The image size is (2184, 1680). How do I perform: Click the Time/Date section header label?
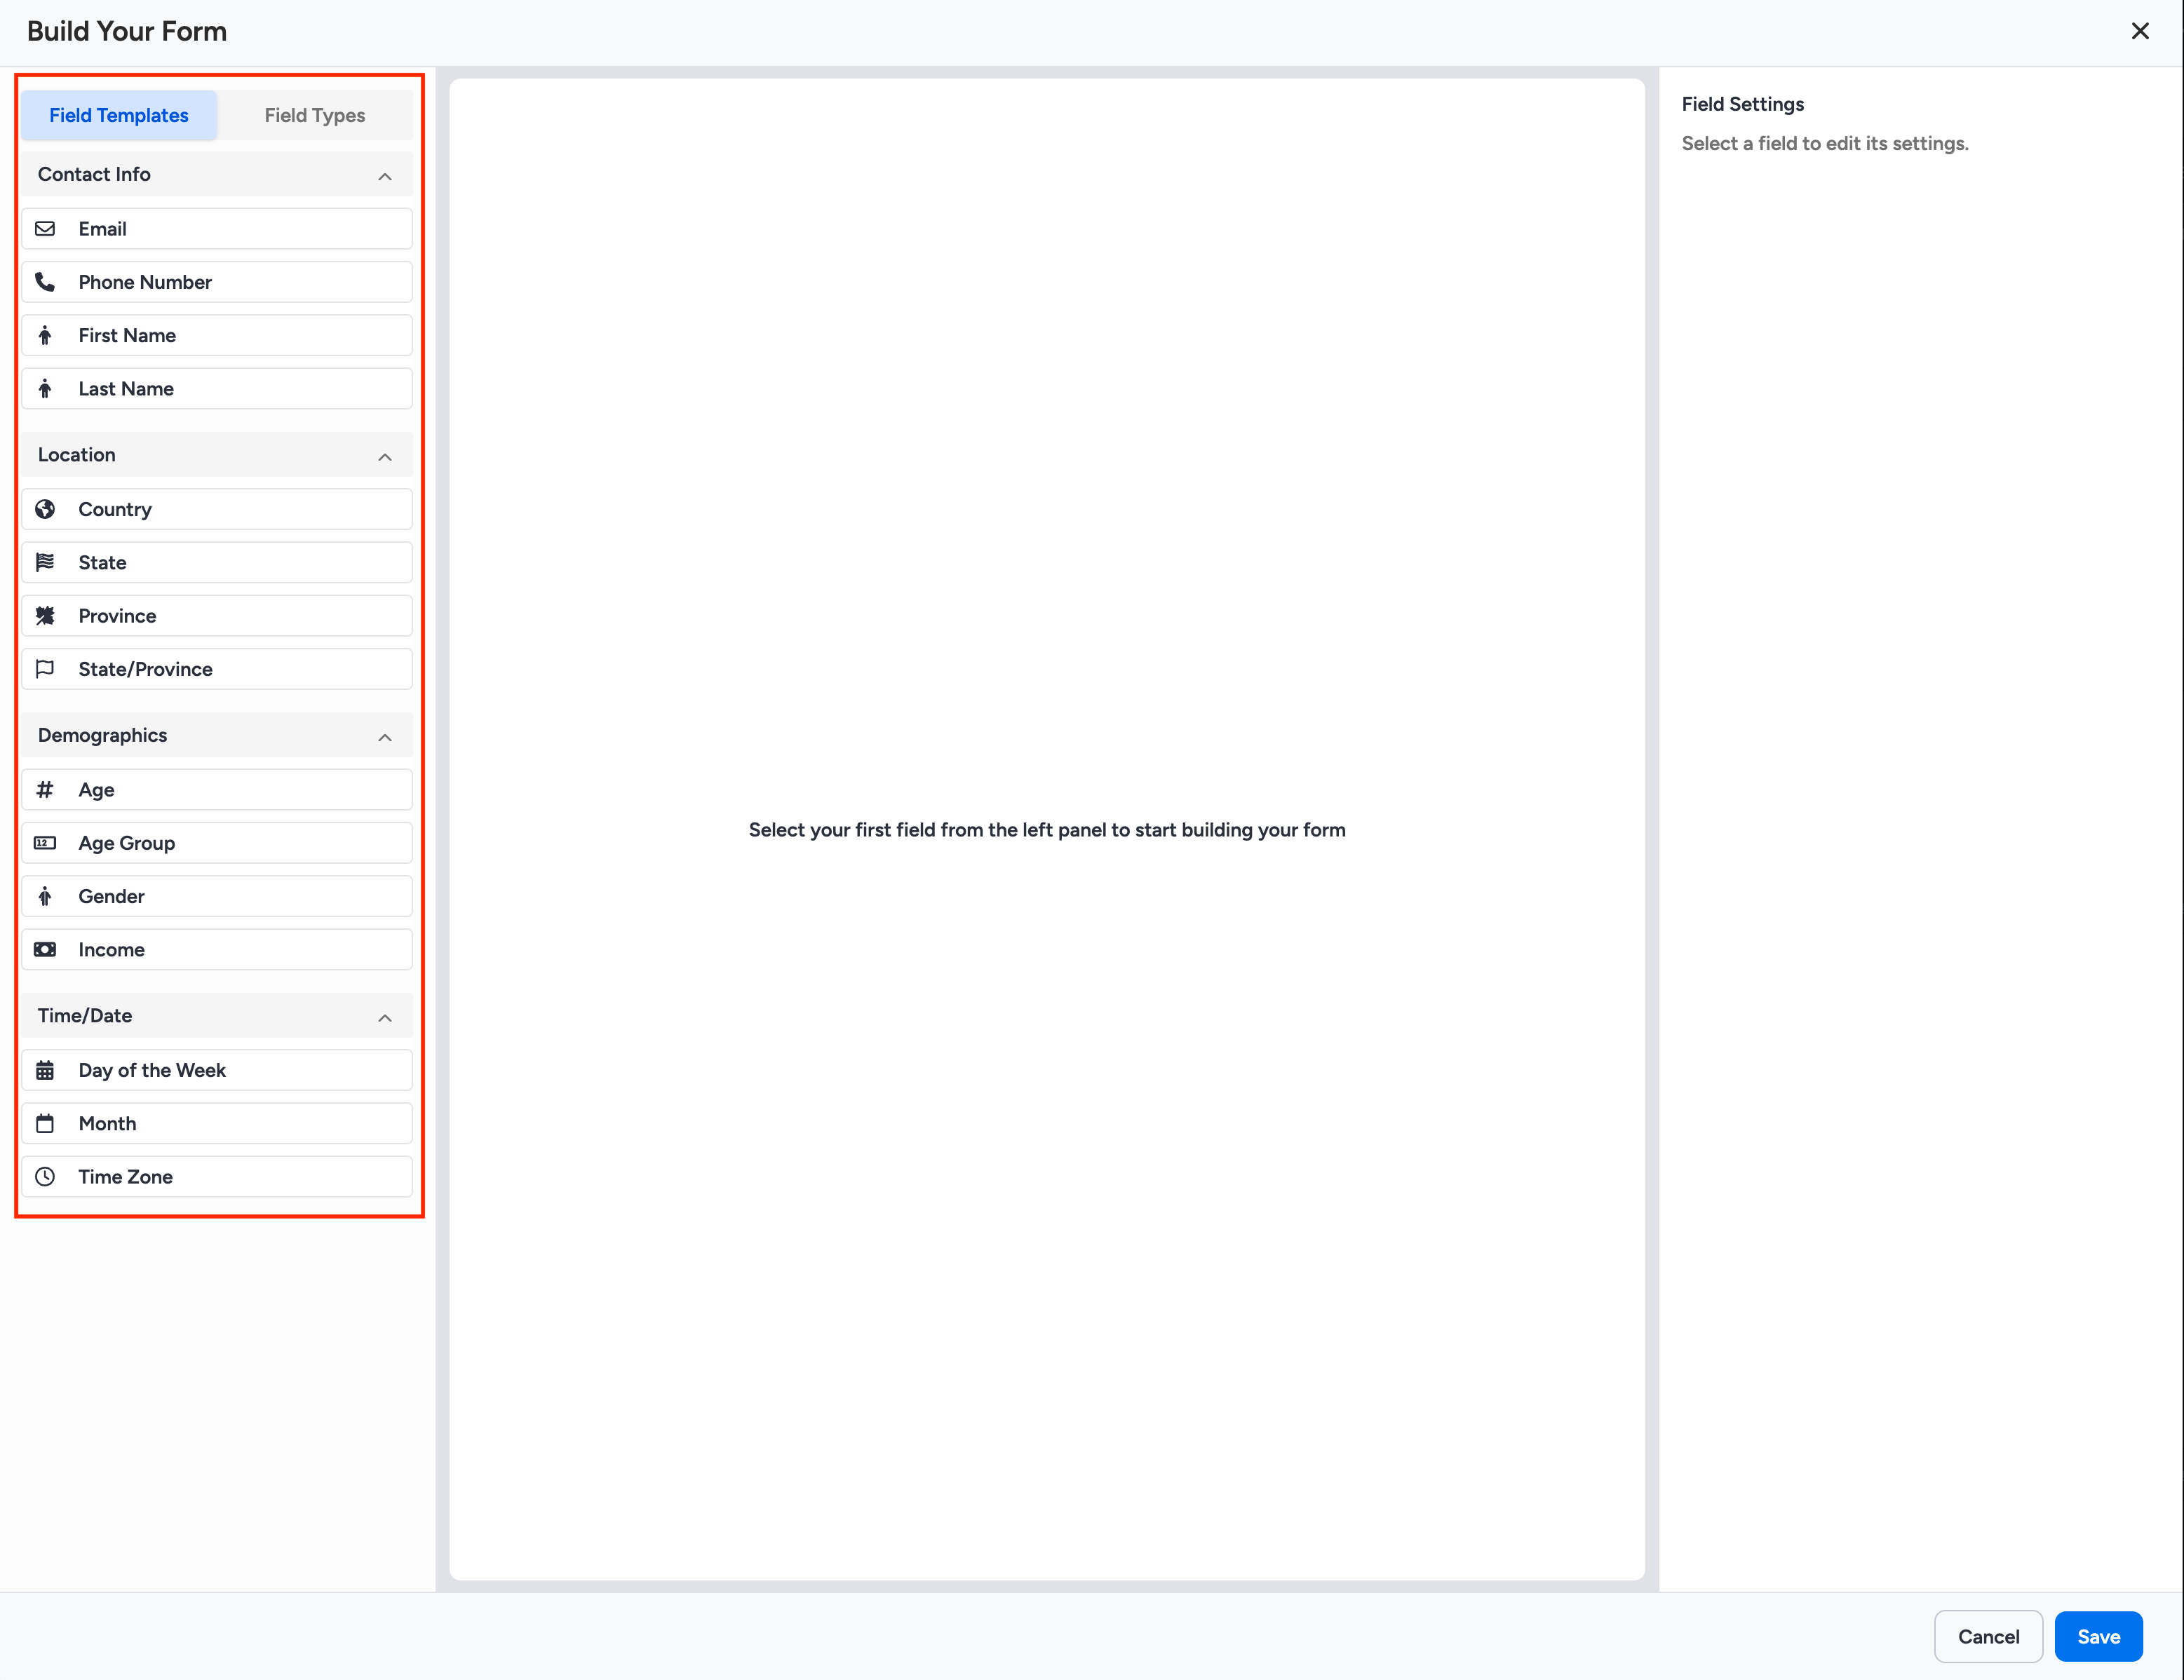pos(85,1015)
